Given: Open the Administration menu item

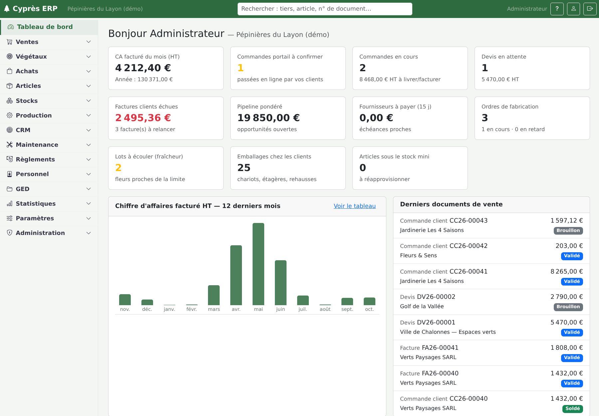Looking at the screenshot, I should [49, 233].
